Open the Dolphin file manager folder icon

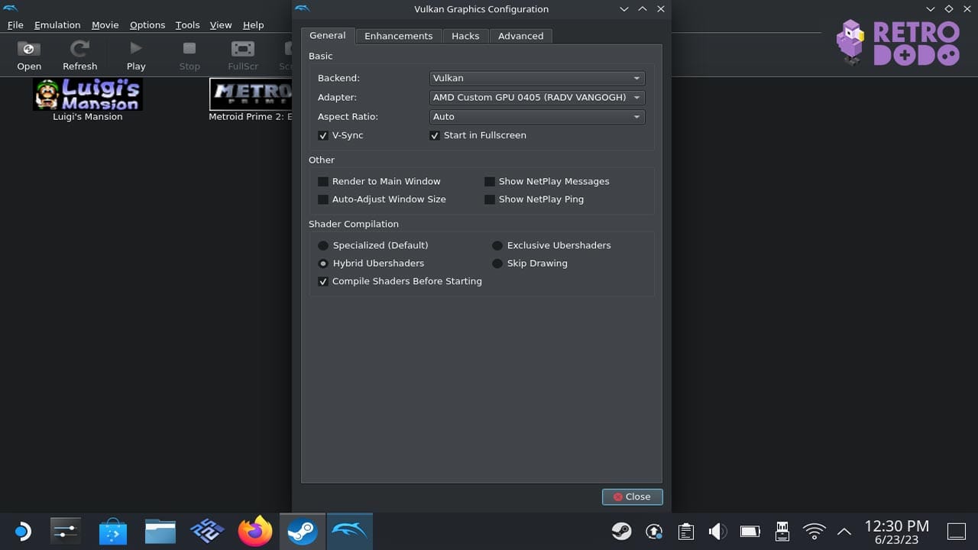click(x=160, y=531)
